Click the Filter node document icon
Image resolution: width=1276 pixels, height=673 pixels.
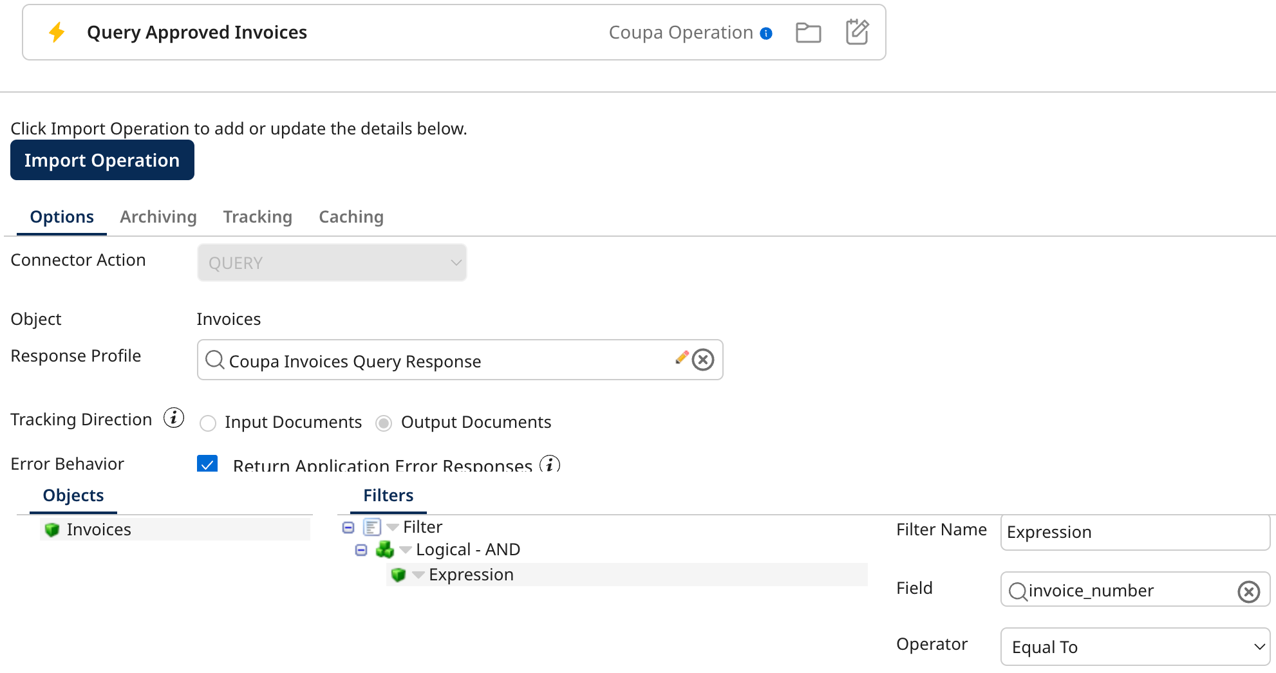(x=371, y=526)
